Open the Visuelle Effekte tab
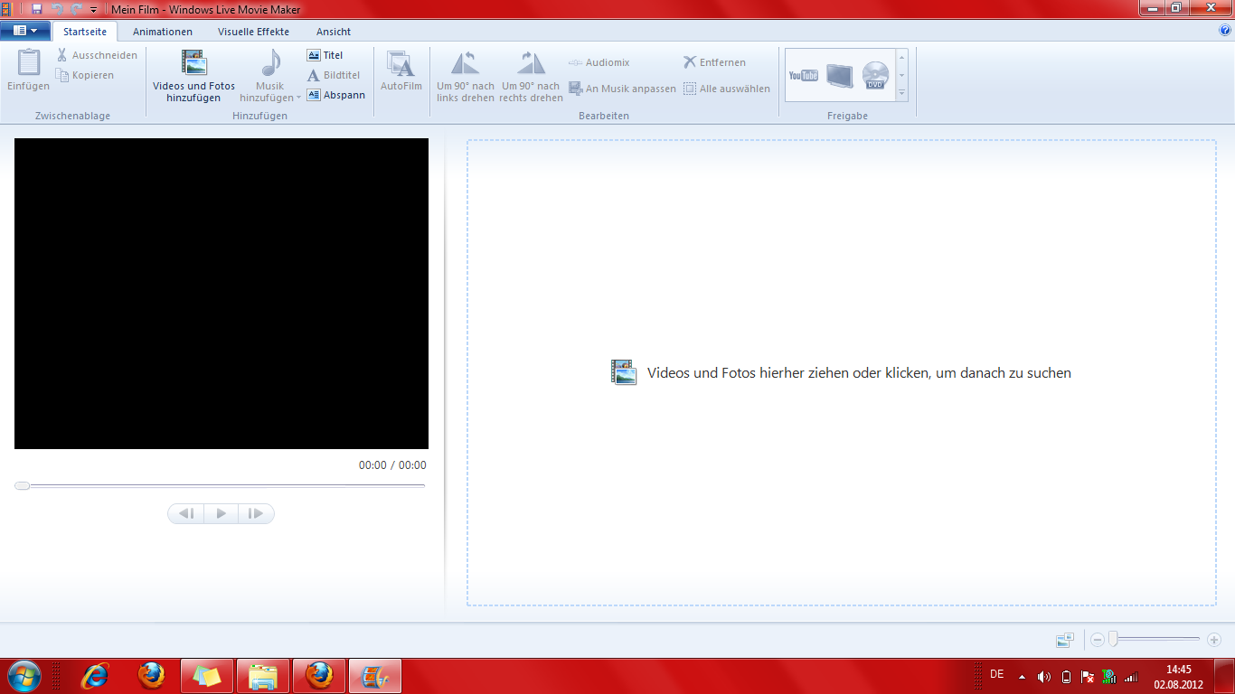The width and height of the screenshot is (1235, 694). pyautogui.click(x=253, y=32)
